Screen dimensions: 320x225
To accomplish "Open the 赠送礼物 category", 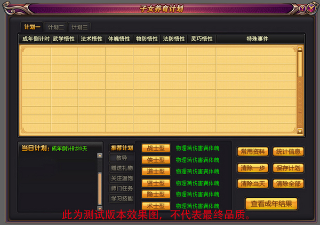I will pos(121,168).
